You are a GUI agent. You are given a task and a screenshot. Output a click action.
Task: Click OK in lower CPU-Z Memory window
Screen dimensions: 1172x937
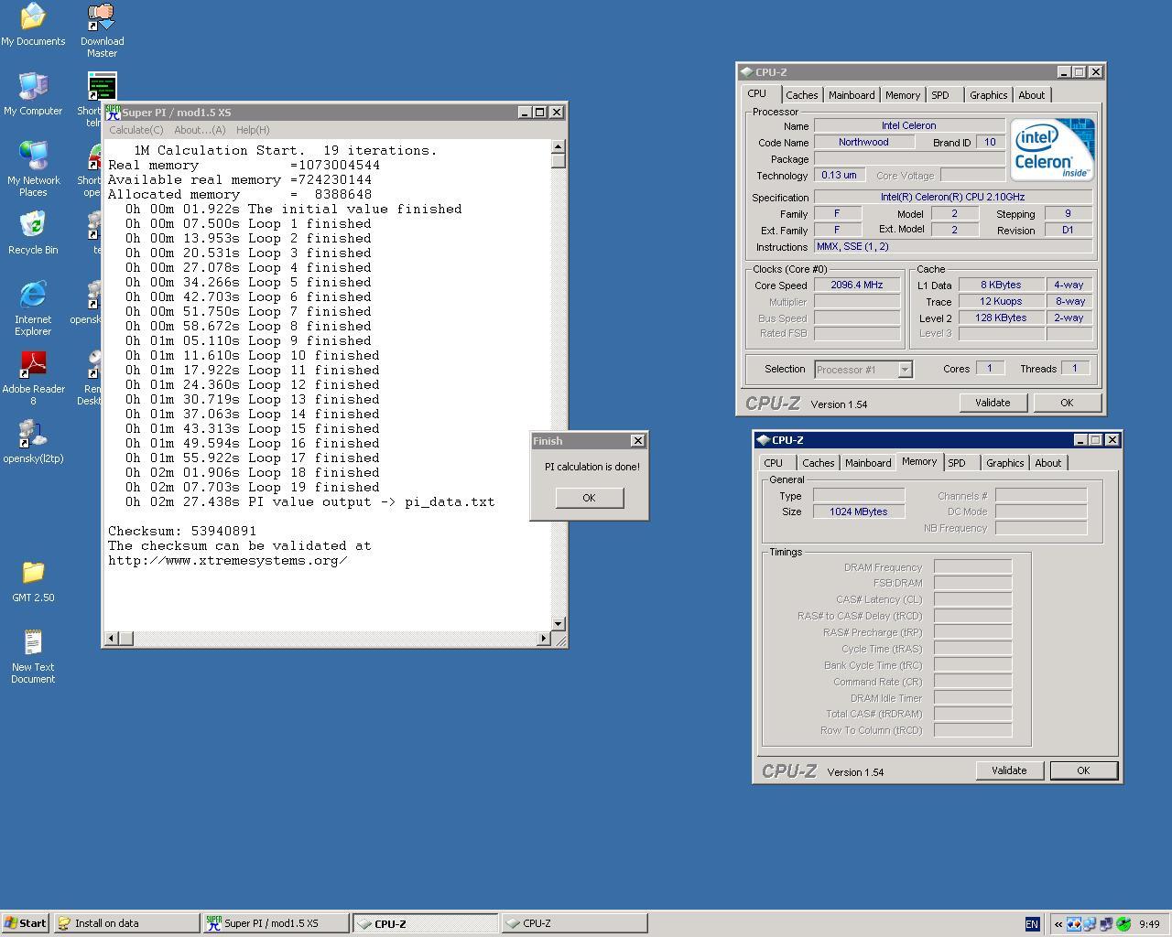pyautogui.click(x=1083, y=770)
